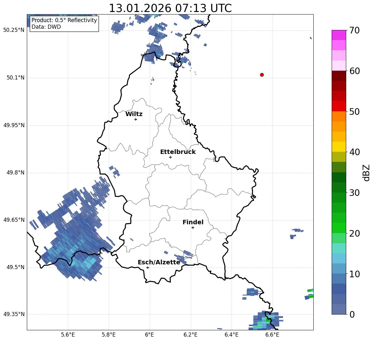Select the Wiltz city label
The height and width of the screenshot is (341, 374).
134,114
